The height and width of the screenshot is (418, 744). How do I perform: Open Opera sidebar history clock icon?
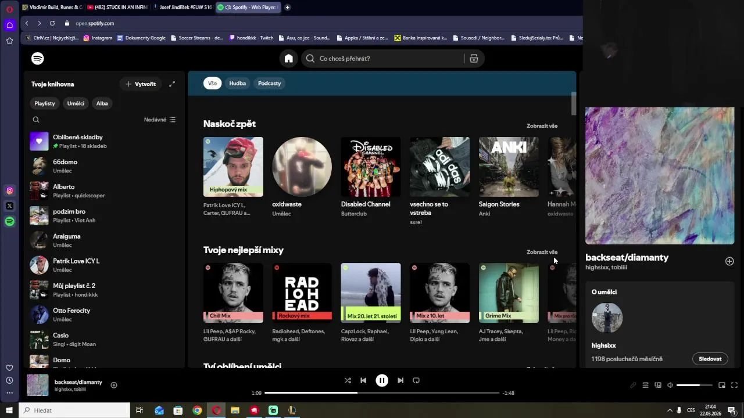point(9,380)
